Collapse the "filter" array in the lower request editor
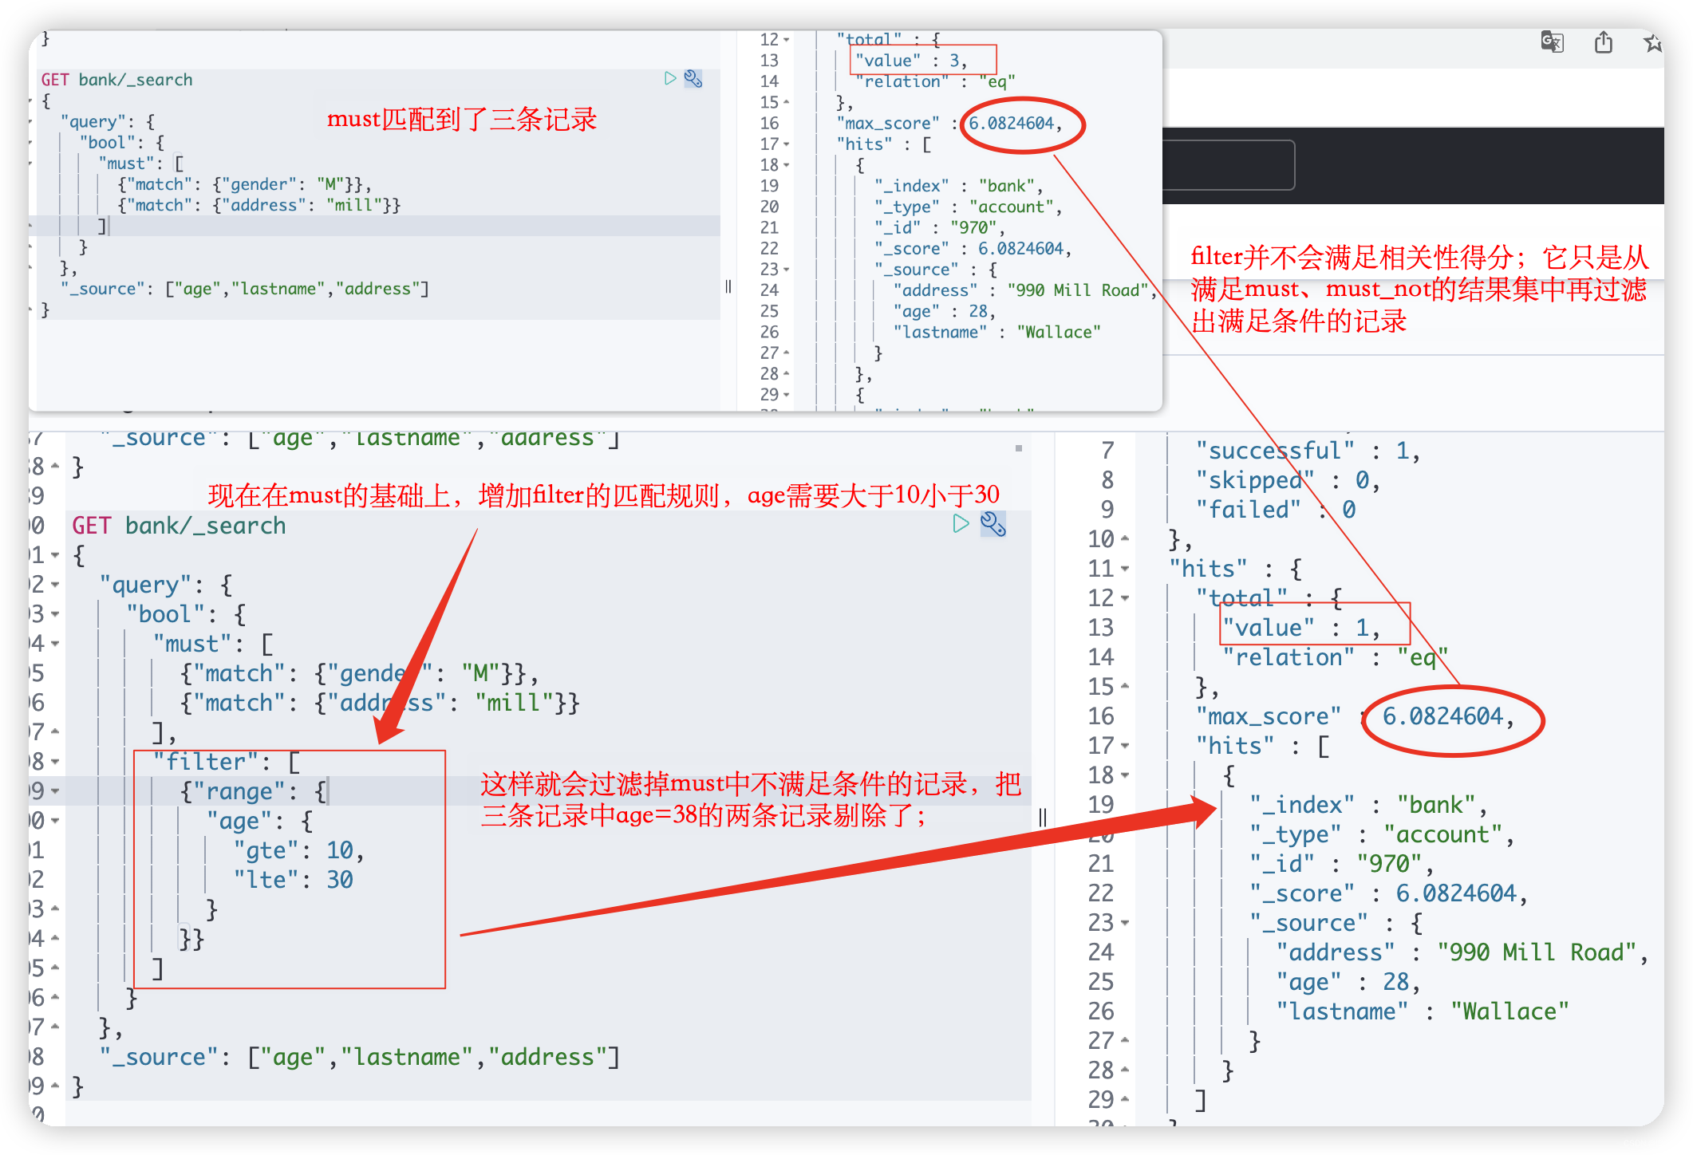This screenshot has height=1155, width=1693. 55,762
